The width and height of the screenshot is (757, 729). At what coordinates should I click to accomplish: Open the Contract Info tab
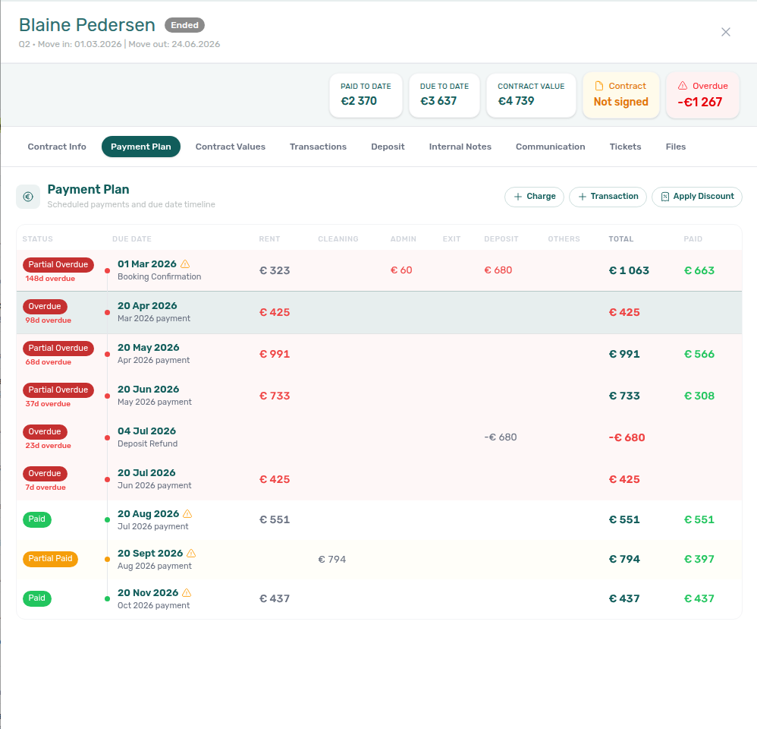pos(57,147)
